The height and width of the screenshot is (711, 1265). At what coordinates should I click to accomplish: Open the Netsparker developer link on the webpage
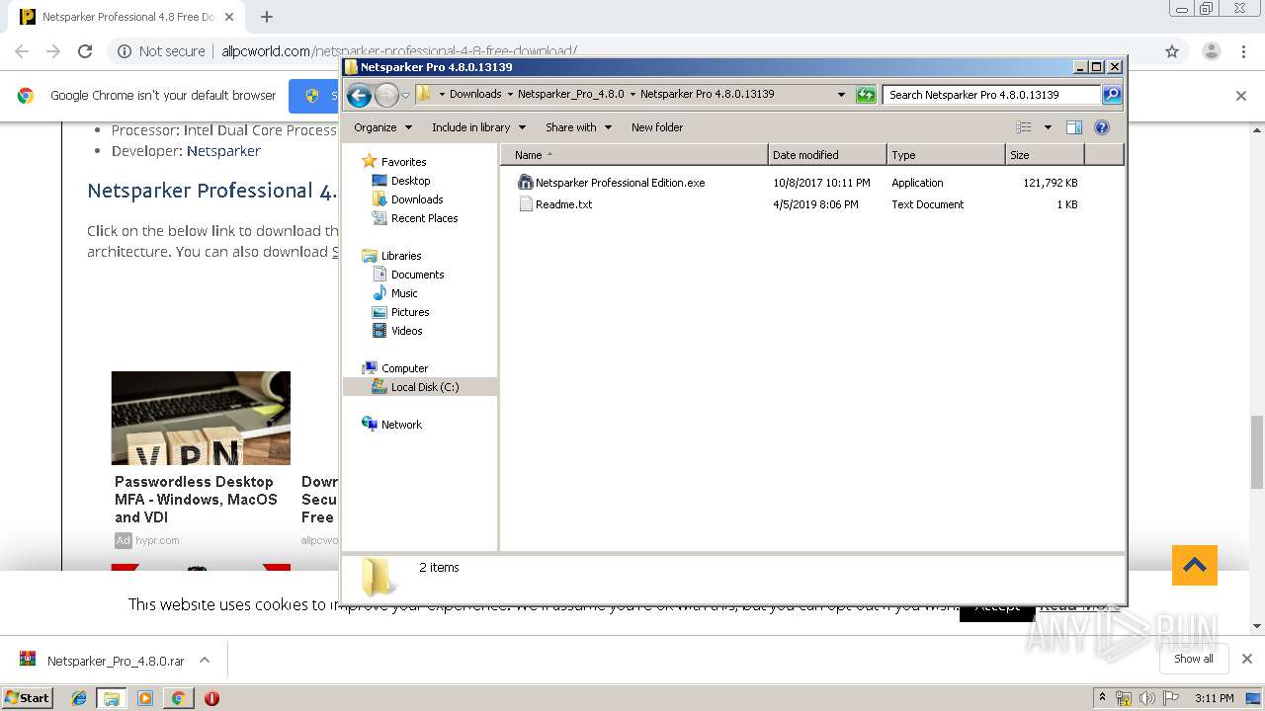click(223, 151)
